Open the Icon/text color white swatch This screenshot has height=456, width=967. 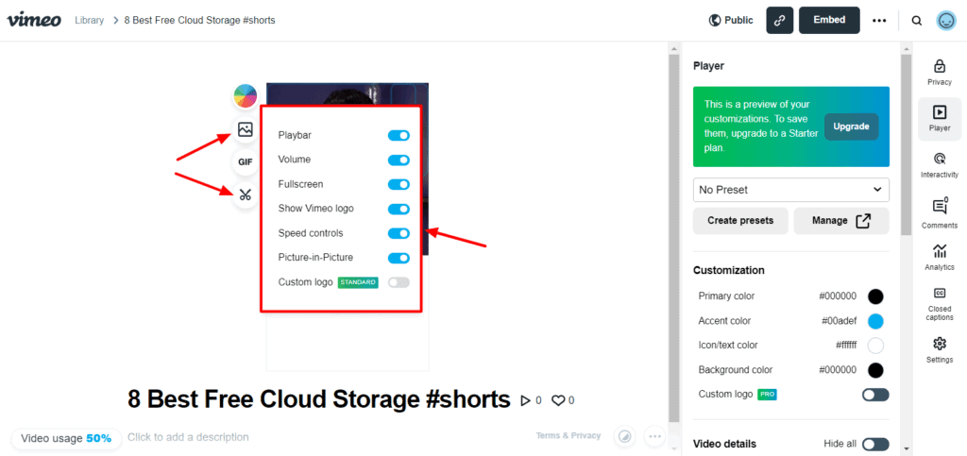tap(875, 346)
